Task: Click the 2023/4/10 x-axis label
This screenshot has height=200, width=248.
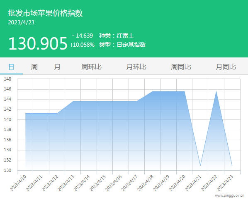Action: [x=18, y=183]
